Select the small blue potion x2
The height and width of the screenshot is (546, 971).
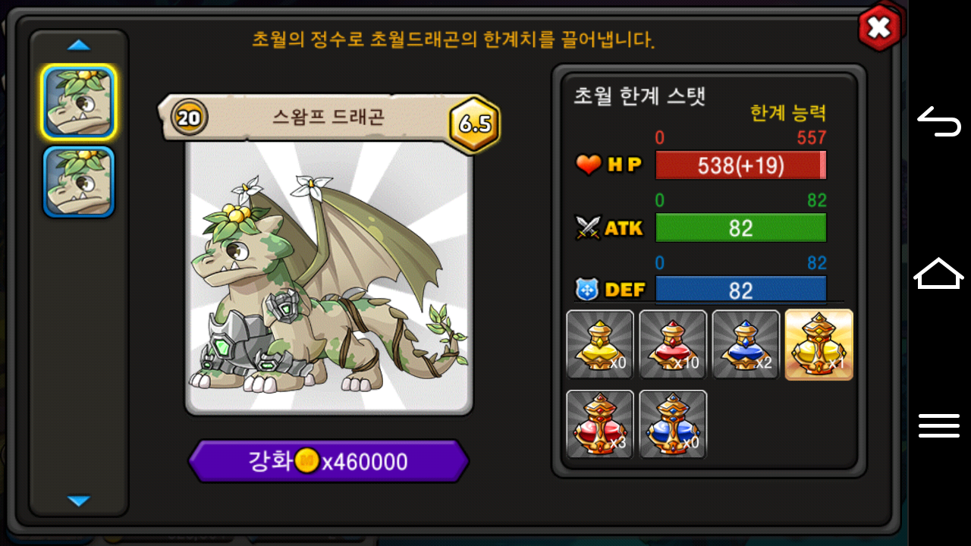click(746, 344)
